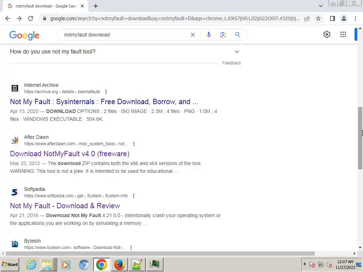
Task: Click the browser forward arrow
Action: [19, 18]
